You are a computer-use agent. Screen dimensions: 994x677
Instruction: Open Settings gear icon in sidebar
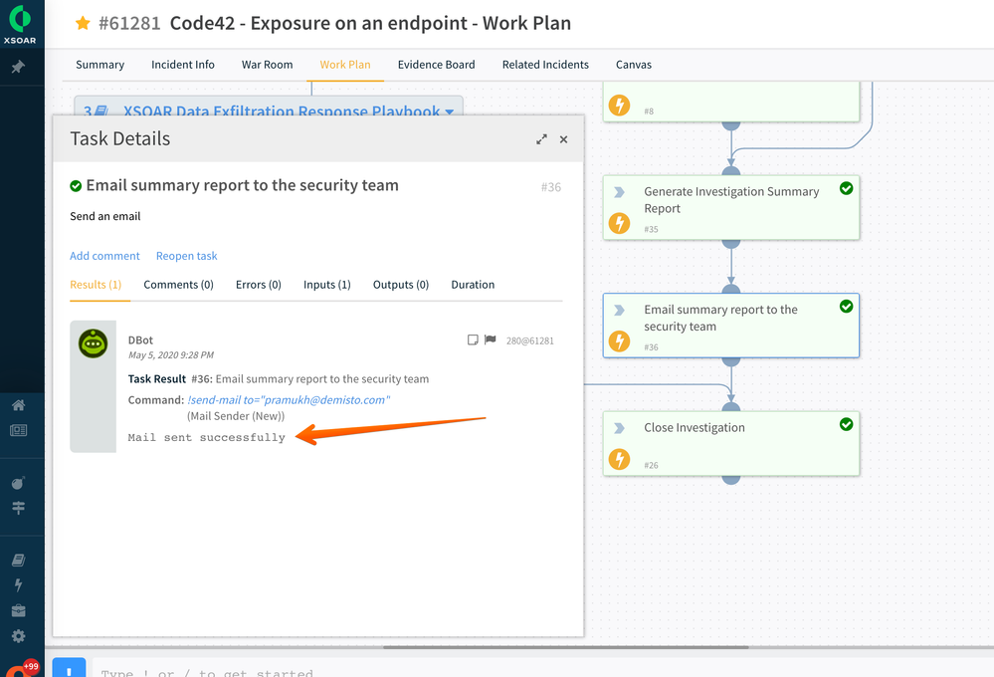[18, 636]
